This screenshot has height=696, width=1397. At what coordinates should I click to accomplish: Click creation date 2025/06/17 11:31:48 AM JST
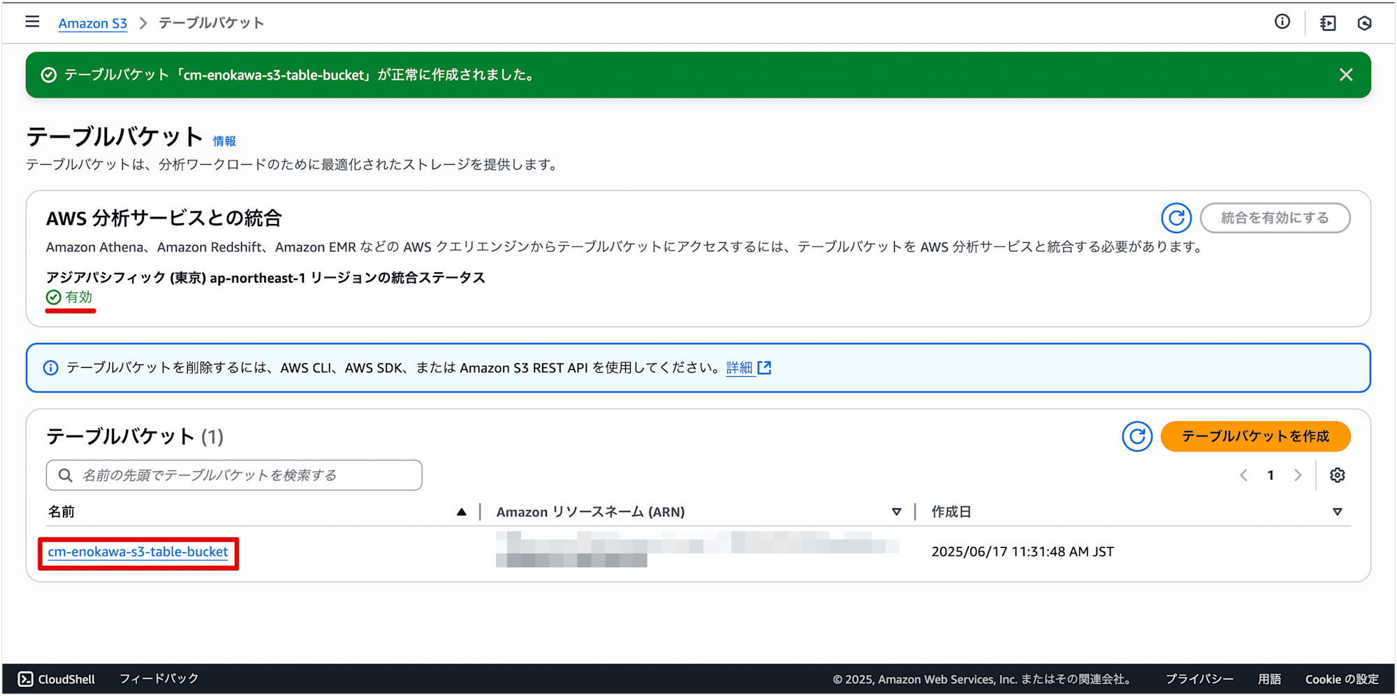[1023, 552]
